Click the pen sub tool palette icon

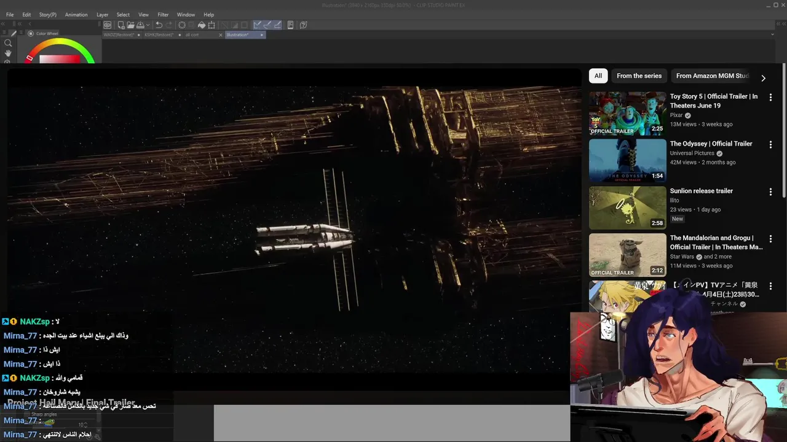tap(14, 33)
